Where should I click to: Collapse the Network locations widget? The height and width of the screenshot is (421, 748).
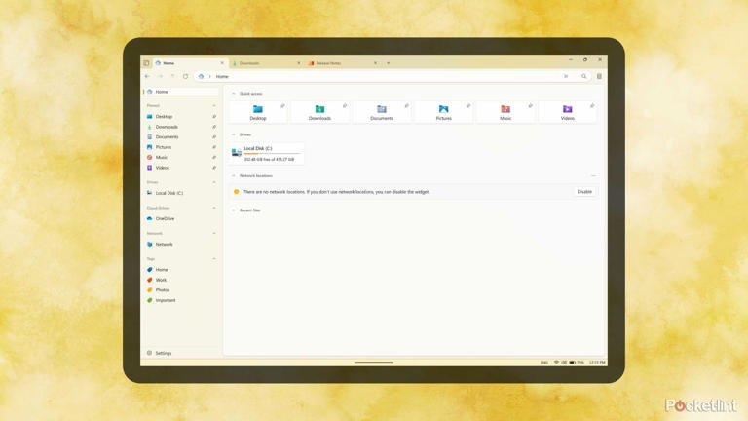point(234,176)
